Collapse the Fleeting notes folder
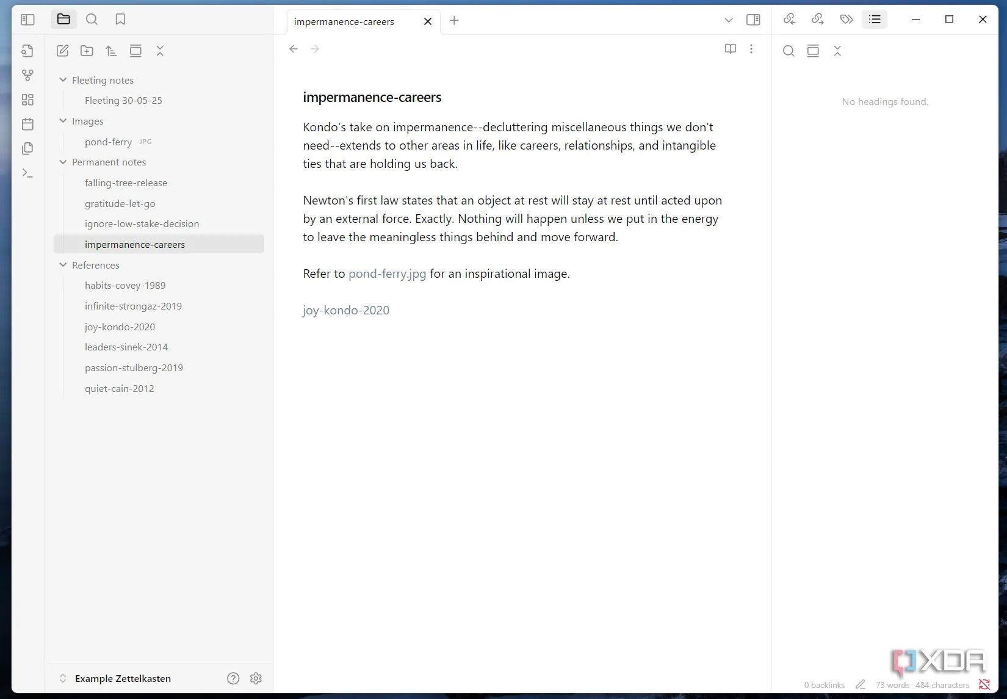This screenshot has height=699, width=1007. [x=63, y=80]
